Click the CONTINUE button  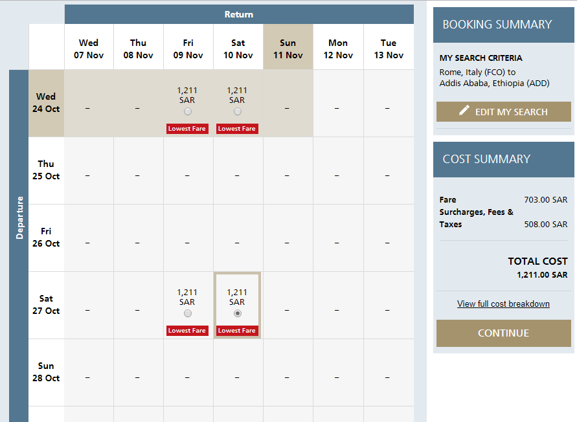click(x=503, y=333)
